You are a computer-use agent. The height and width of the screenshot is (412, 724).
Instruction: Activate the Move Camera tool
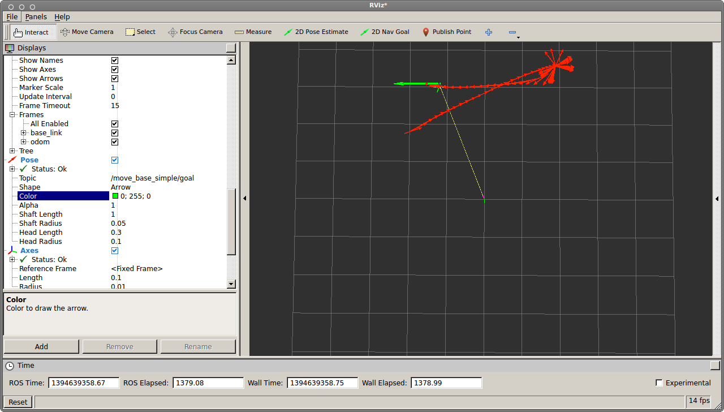coord(87,32)
